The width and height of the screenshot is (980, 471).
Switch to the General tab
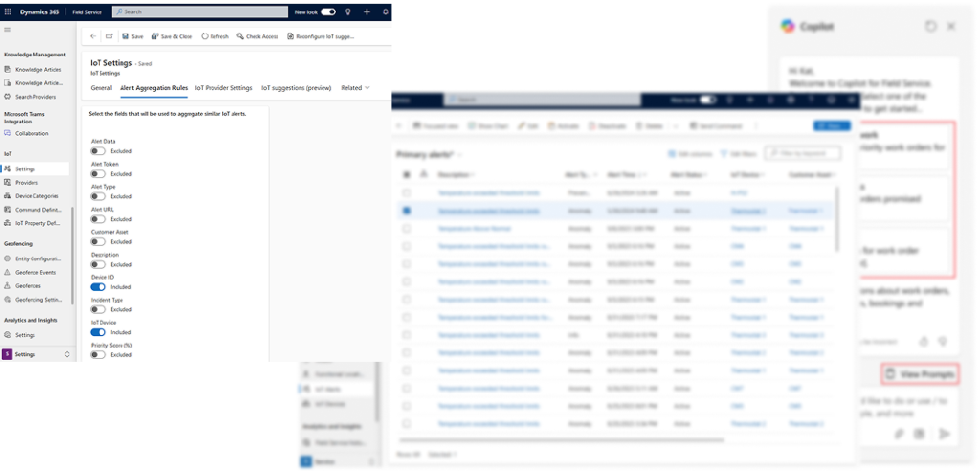pyautogui.click(x=100, y=88)
